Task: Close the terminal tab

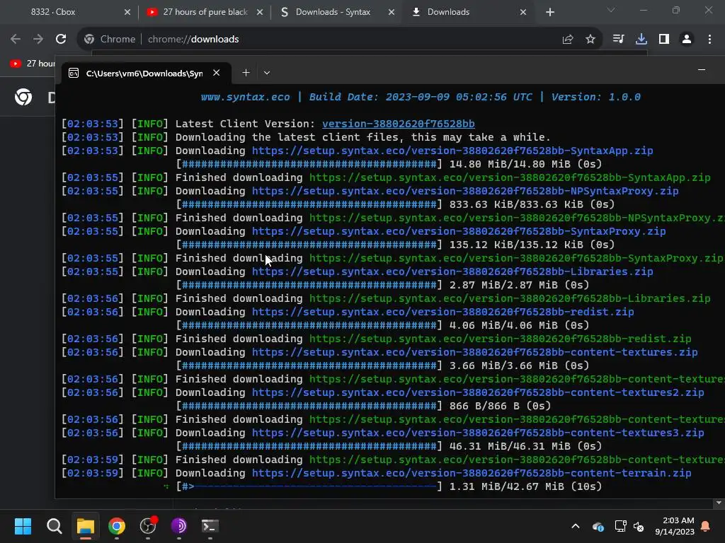Action: pyautogui.click(x=216, y=73)
